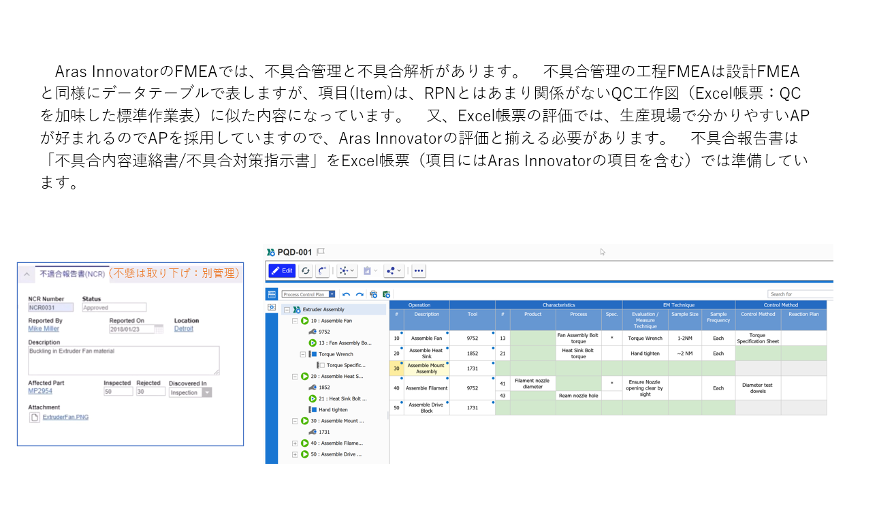The height and width of the screenshot is (519, 877).
Task: Select the highlighted Assemble Mount Assembly cell
Action: [x=426, y=368]
